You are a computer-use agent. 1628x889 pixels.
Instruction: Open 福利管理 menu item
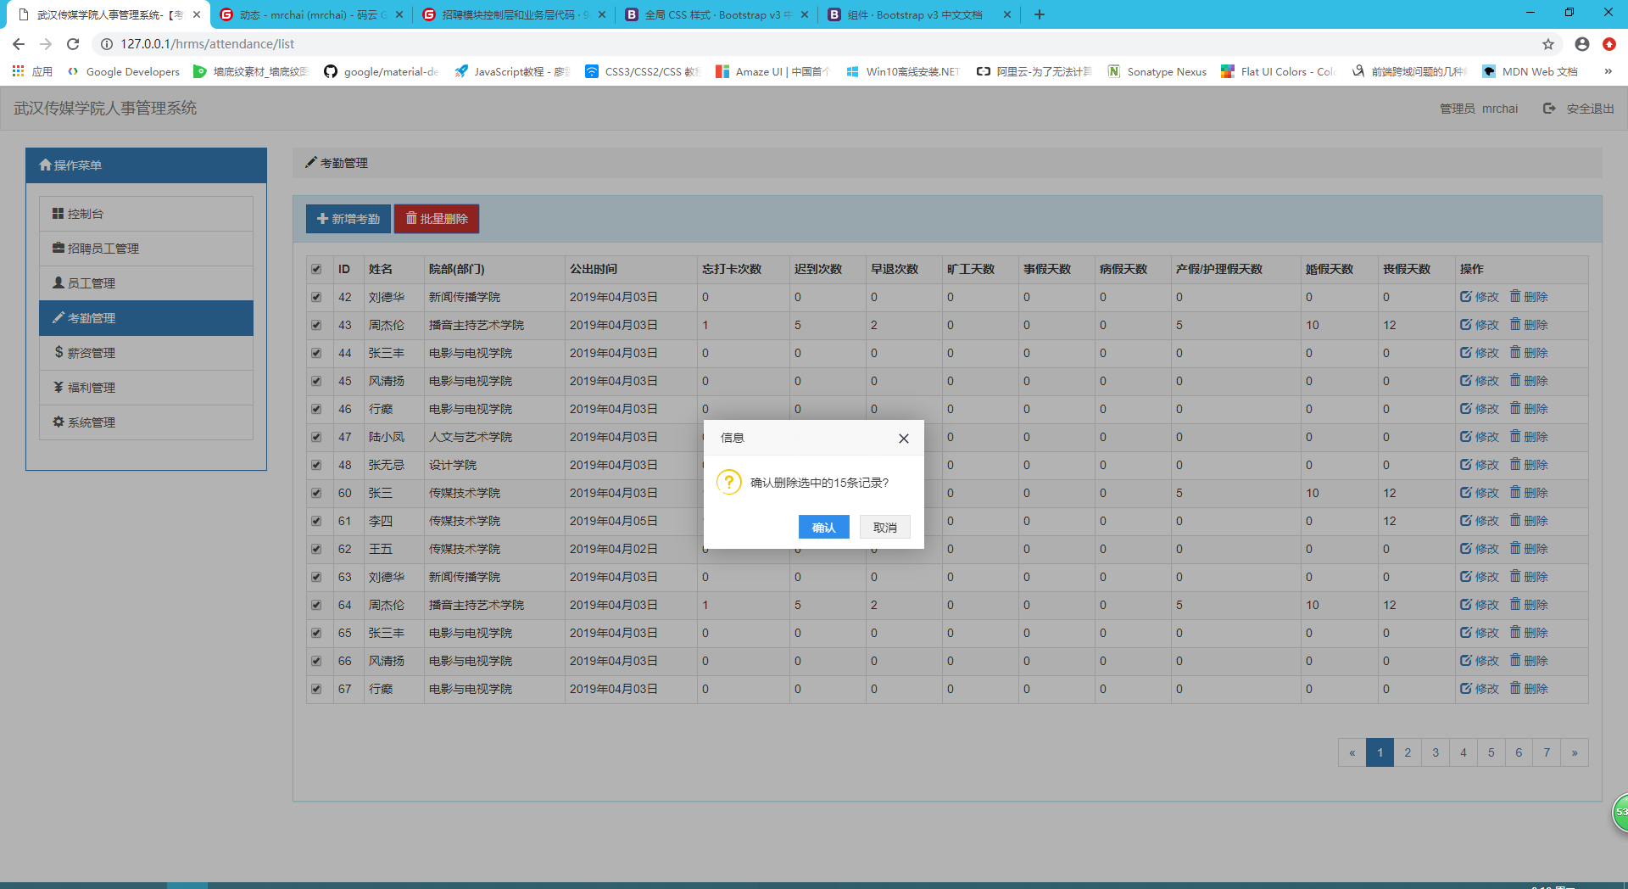[146, 388]
